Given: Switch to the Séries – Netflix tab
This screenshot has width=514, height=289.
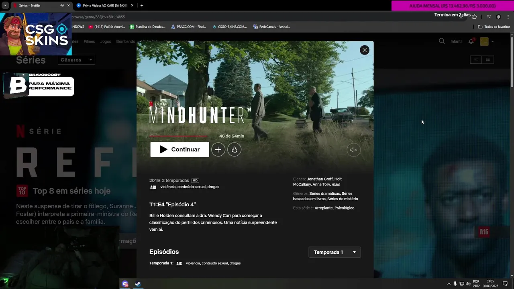Looking at the screenshot, I should pyautogui.click(x=35, y=6).
